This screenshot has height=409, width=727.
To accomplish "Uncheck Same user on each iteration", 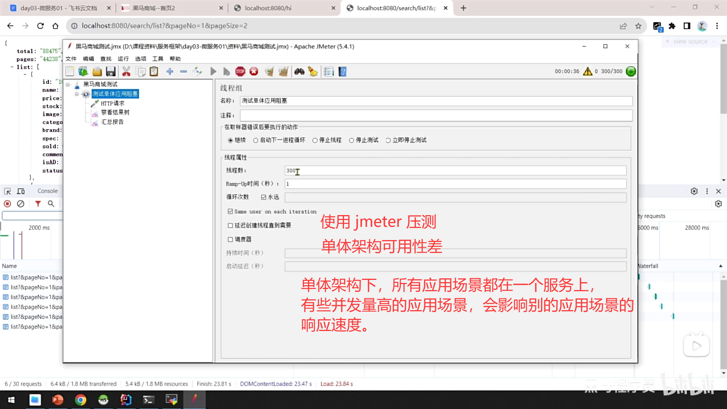I will [x=231, y=211].
